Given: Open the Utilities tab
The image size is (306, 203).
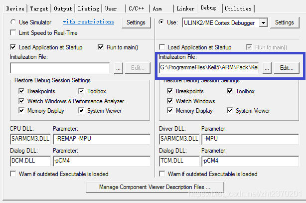Looking at the screenshot, I should pos(238,8).
